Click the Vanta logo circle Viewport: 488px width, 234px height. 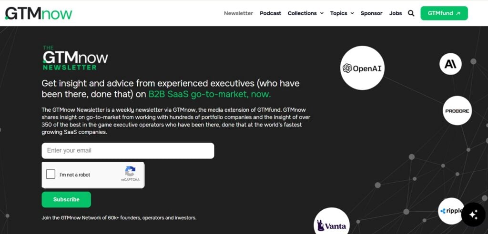332,222
